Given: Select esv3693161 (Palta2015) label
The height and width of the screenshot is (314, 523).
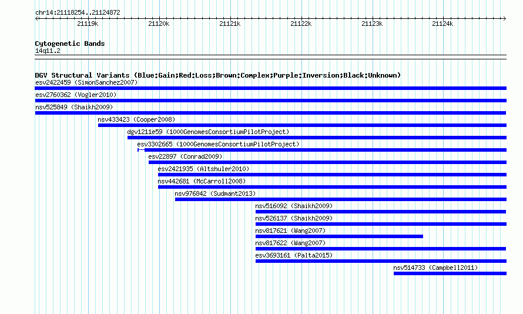Looking at the screenshot, I should pos(294,255).
